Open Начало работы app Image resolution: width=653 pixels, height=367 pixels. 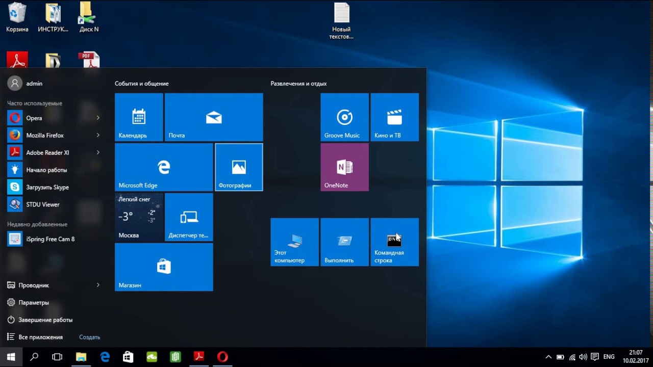tap(54, 170)
